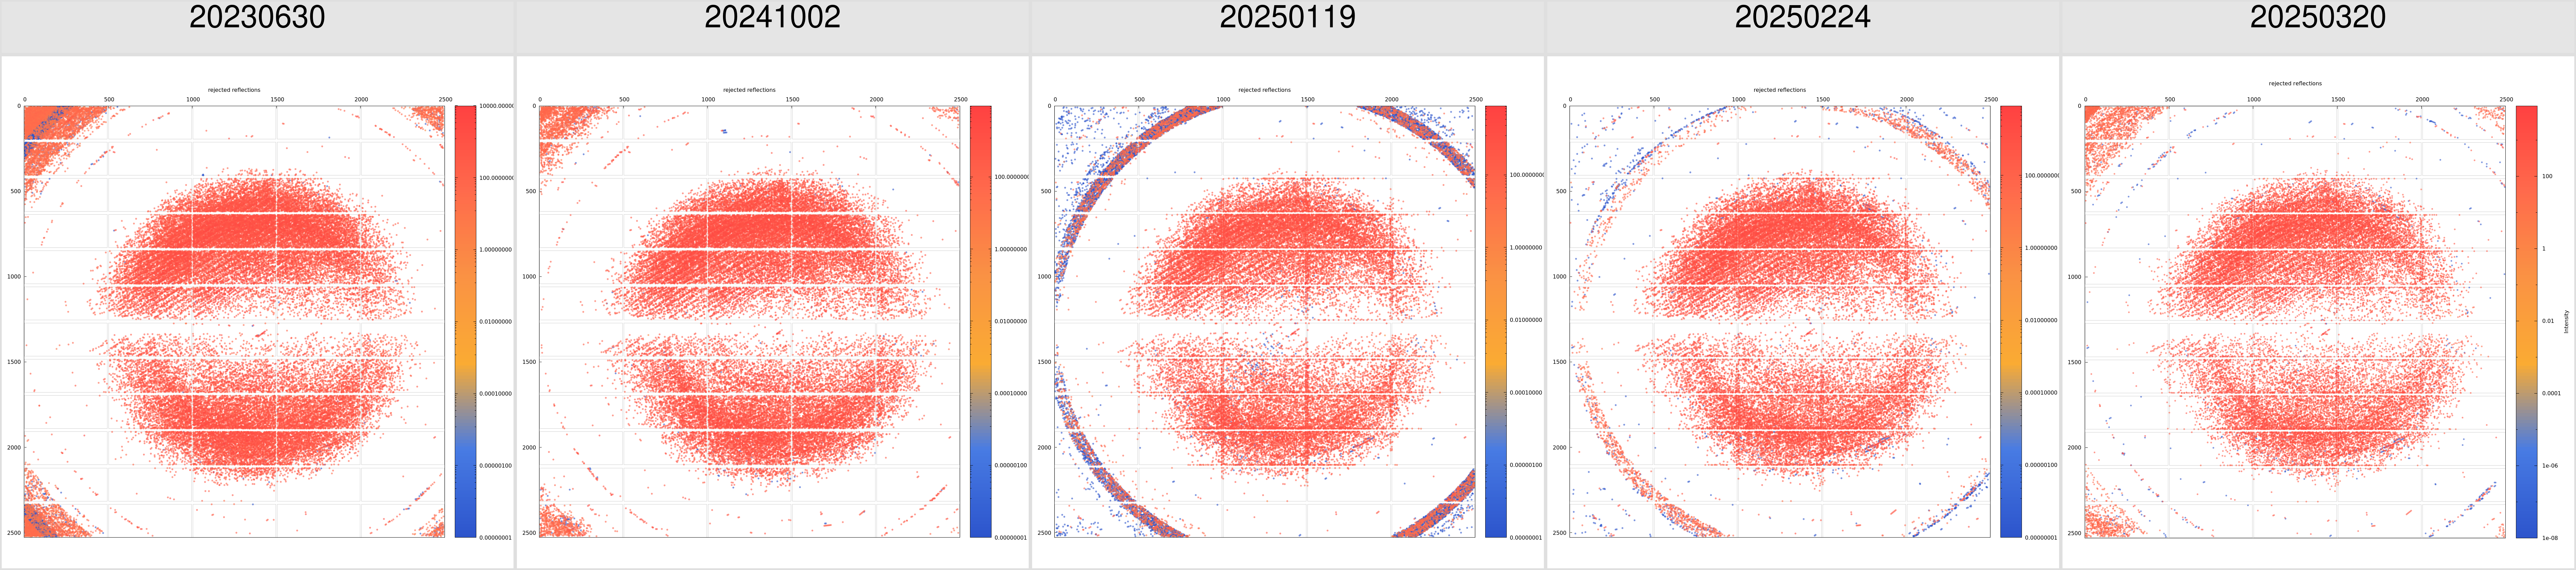Click the '10000.0000' tick on 20230630 color bar
This screenshot has height=570, width=2576.
pyautogui.click(x=496, y=106)
